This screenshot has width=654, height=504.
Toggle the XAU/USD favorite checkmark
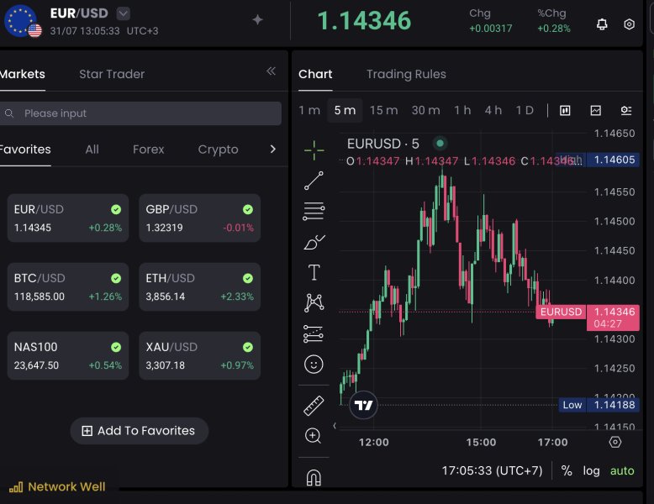(248, 347)
